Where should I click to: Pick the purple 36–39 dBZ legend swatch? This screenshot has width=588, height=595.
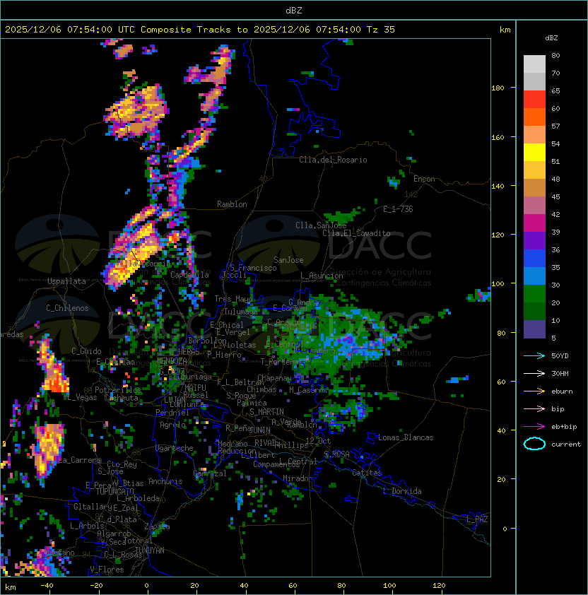point(534,240)
